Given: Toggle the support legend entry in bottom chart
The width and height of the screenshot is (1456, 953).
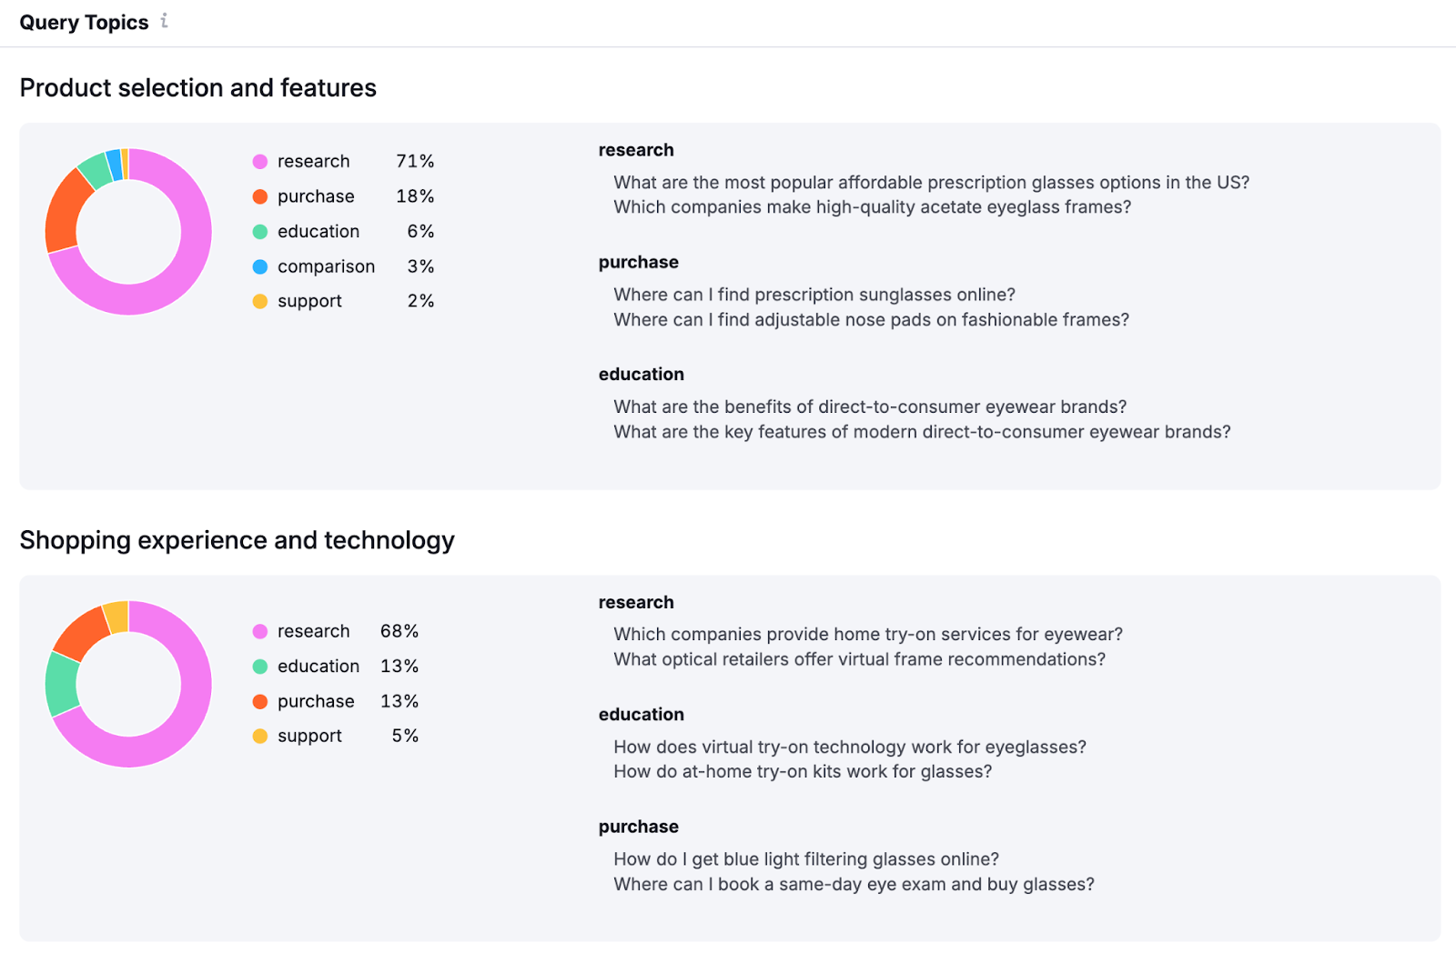Looking at the screenshot, I should 308,736.
